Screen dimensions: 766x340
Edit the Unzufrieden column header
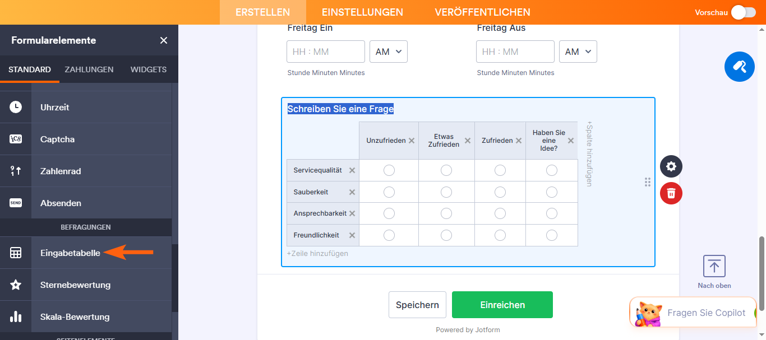click(x=386, y=141)
